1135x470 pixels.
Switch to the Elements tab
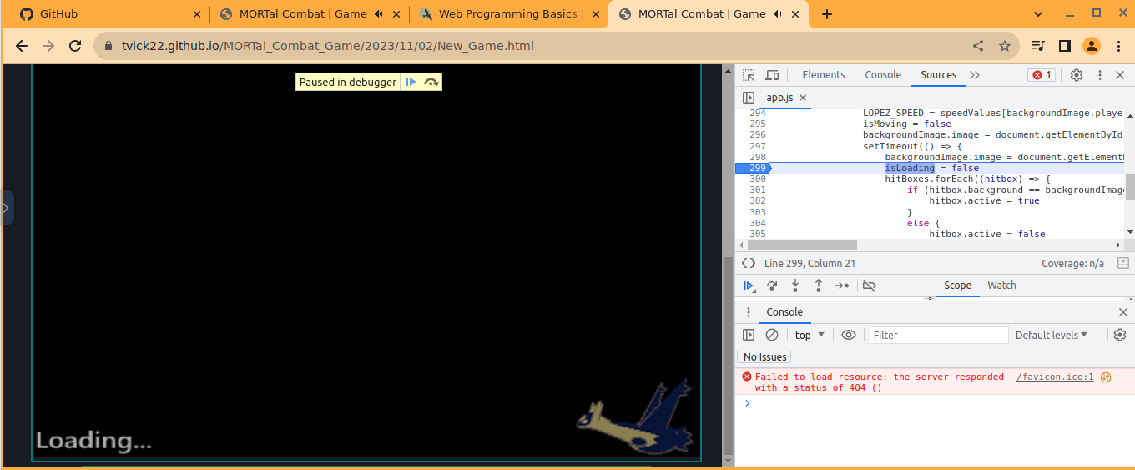(824, 75)
